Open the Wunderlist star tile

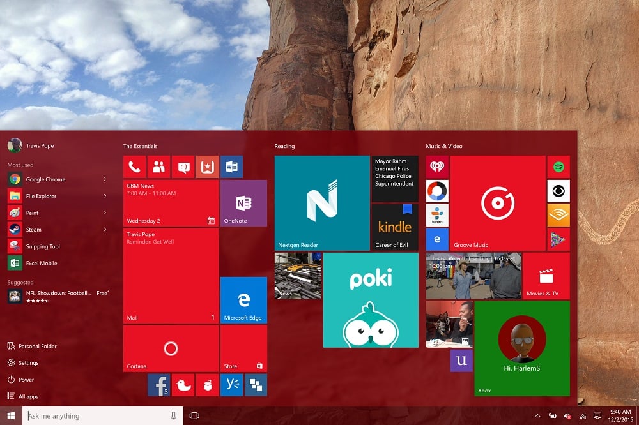[207, 167]
